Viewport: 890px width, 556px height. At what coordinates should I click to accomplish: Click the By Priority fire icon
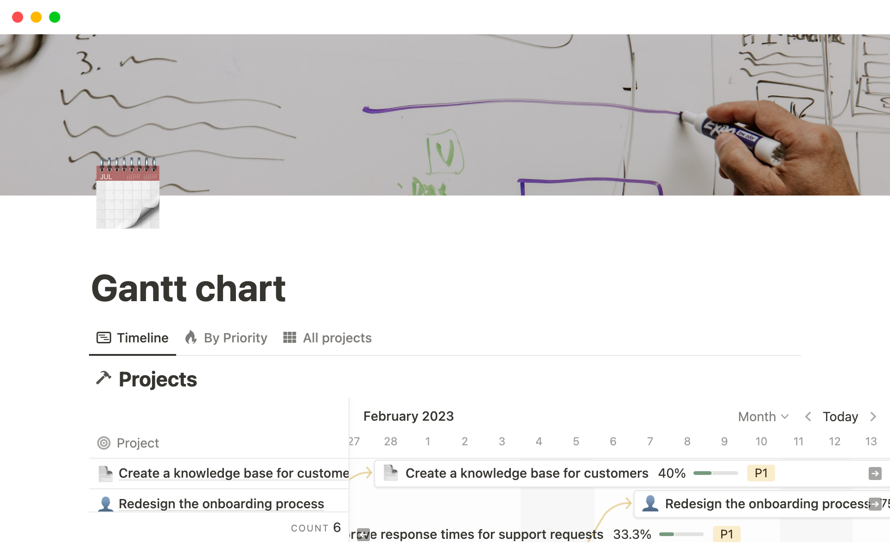(191, 338)
